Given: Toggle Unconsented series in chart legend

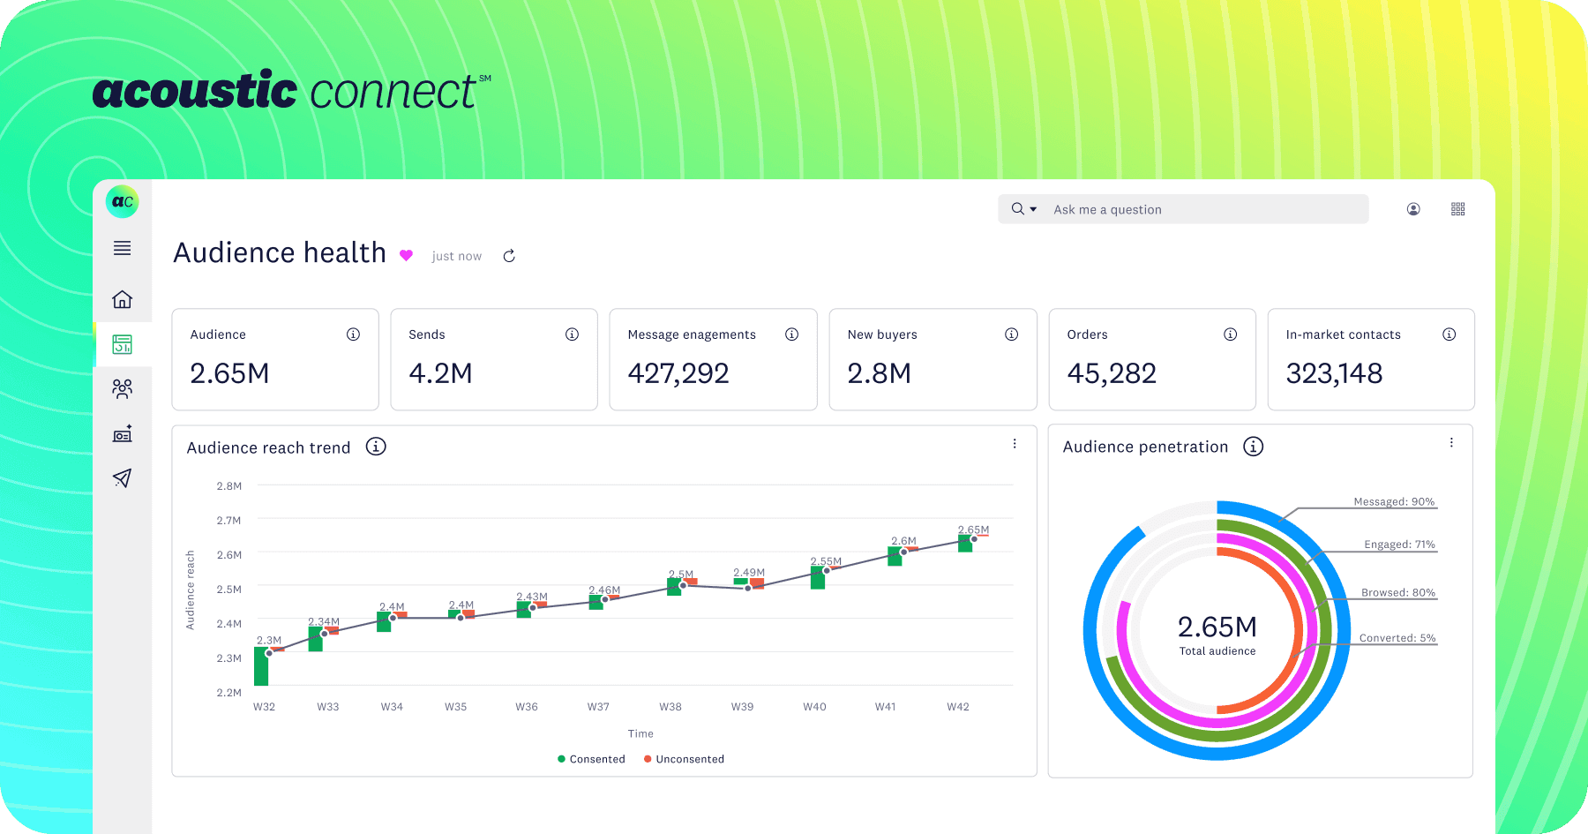Looking at the screenshot, I should tap(684, 759).
